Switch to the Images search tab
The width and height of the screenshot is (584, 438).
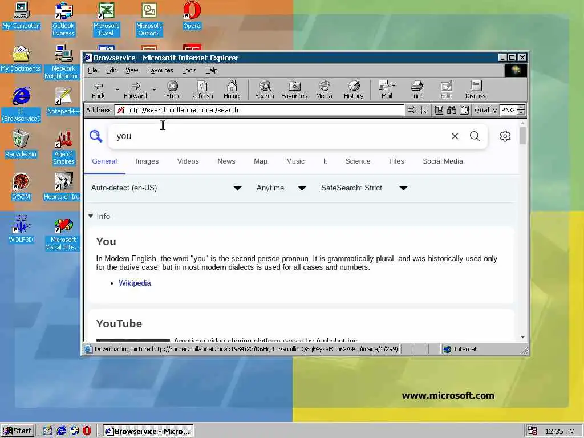pos(147,161)
